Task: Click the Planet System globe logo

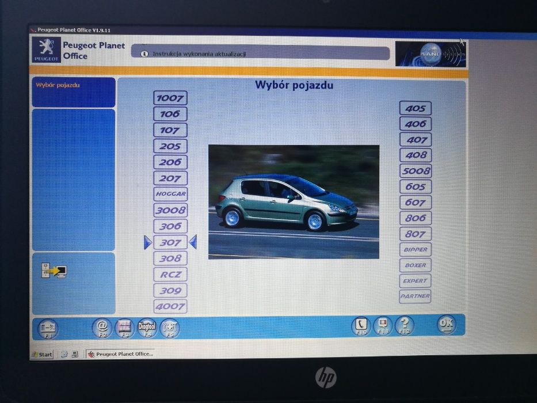Action: point(431,54)
